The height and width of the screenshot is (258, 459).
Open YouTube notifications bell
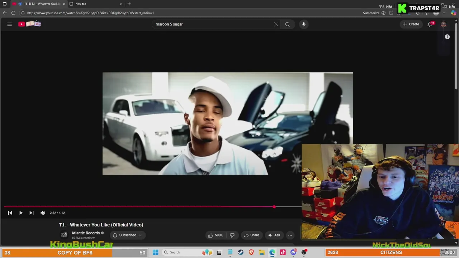[430, 24]
